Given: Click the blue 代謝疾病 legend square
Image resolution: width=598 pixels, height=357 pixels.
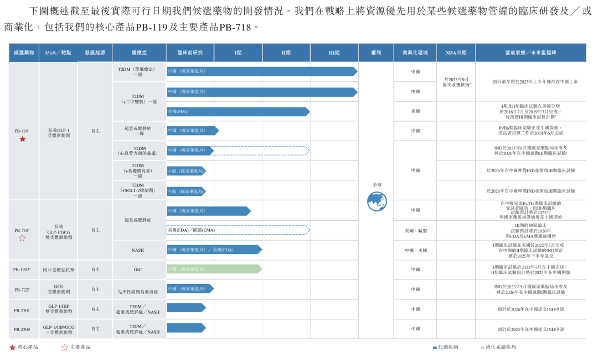Looking at the screenshot, I should click(x=435, y=348).
